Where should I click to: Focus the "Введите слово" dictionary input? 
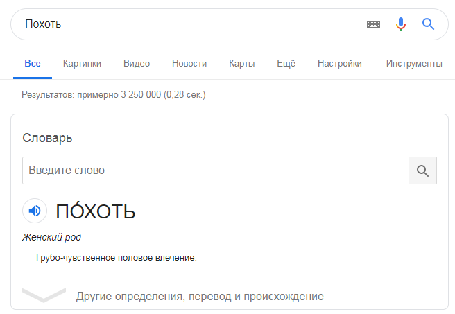(216, 171)
